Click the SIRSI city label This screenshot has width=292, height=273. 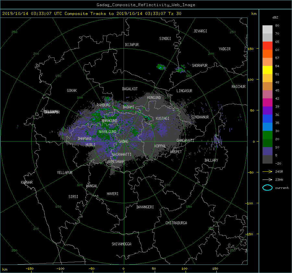73,197
